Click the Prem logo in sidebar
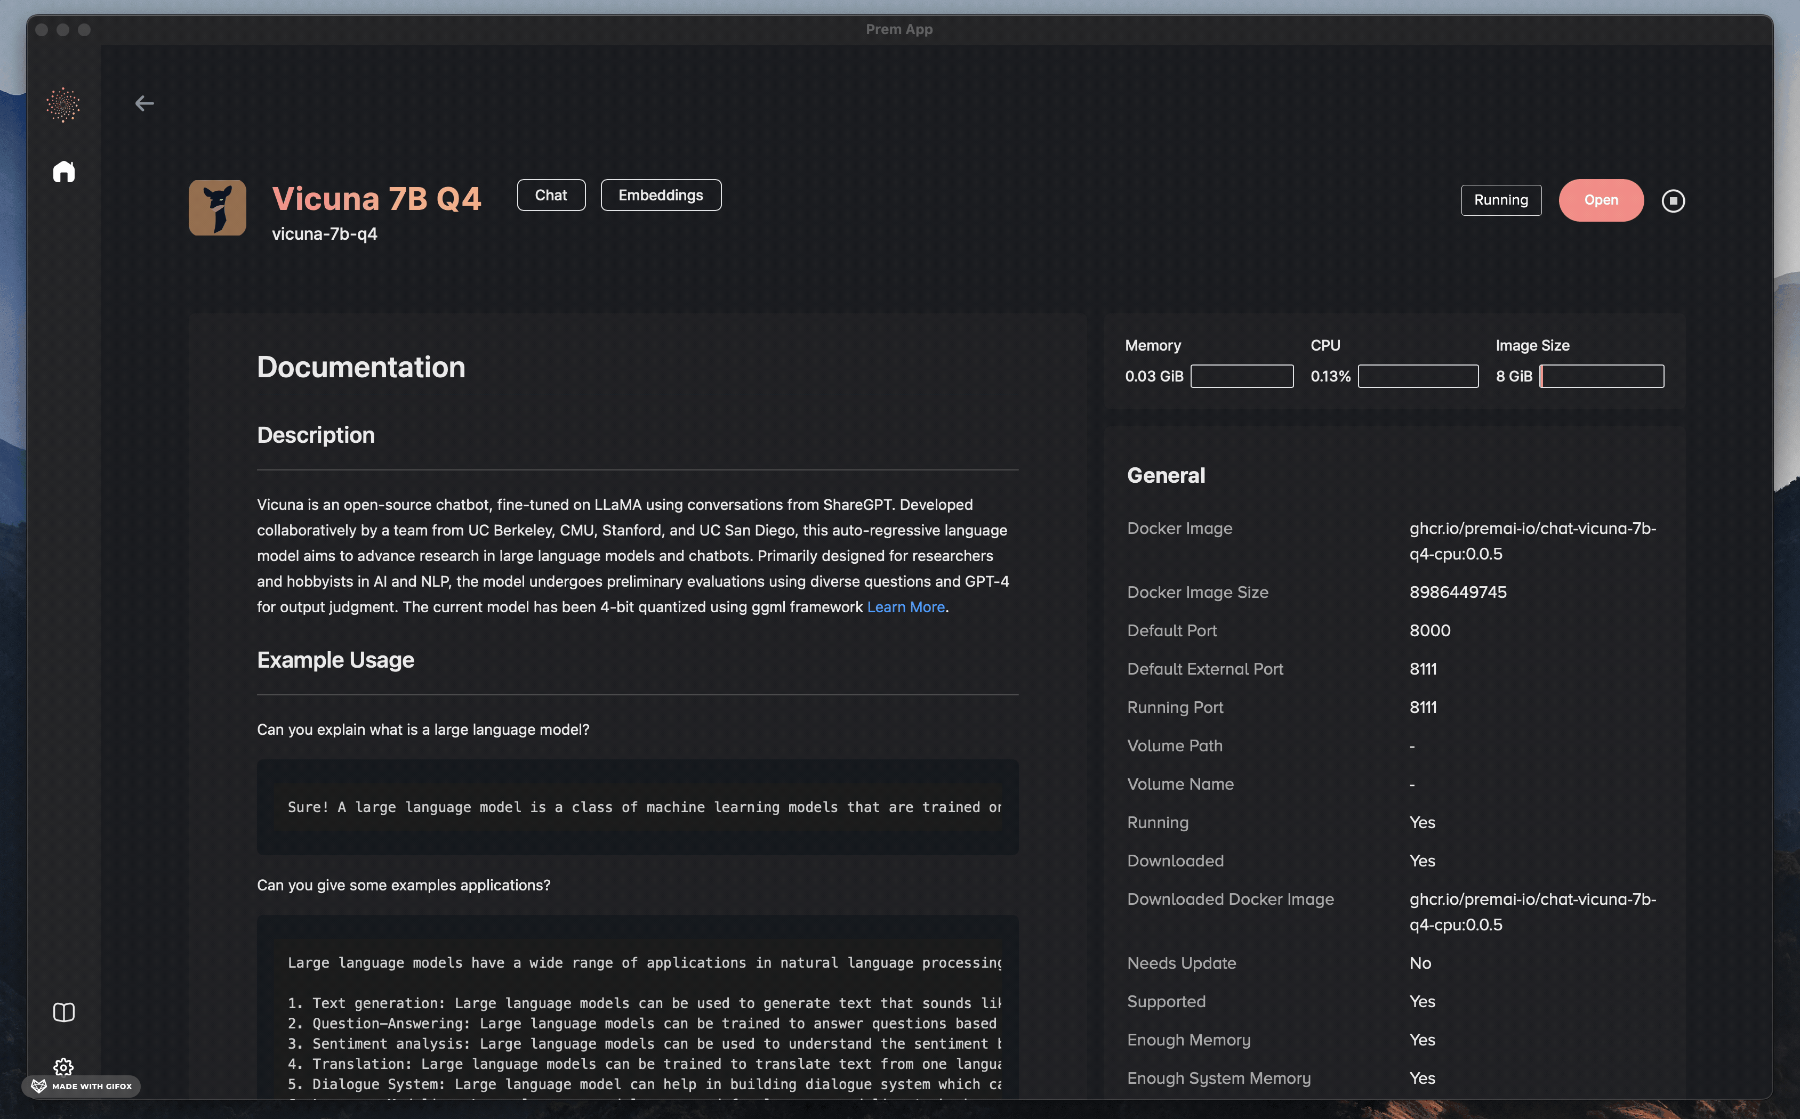This screenshot has height=1119, width=1800. click(x=63, y=105)
